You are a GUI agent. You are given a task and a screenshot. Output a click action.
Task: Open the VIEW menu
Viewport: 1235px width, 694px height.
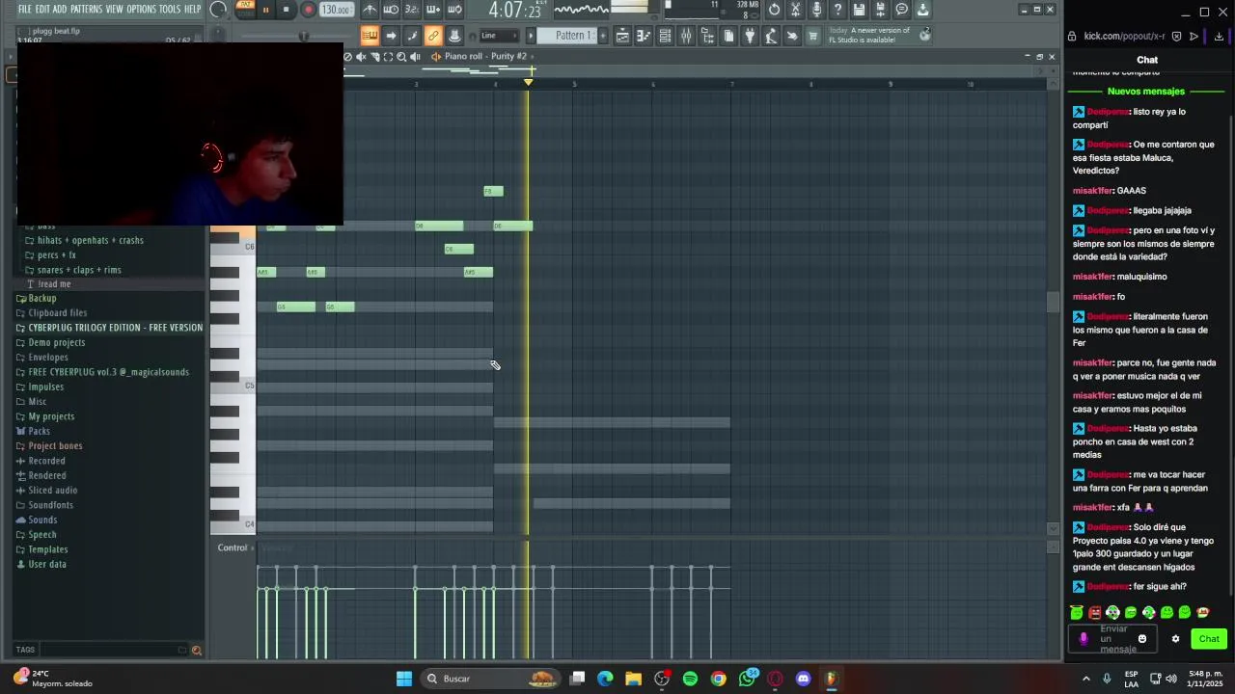click(x=114, y=10)
